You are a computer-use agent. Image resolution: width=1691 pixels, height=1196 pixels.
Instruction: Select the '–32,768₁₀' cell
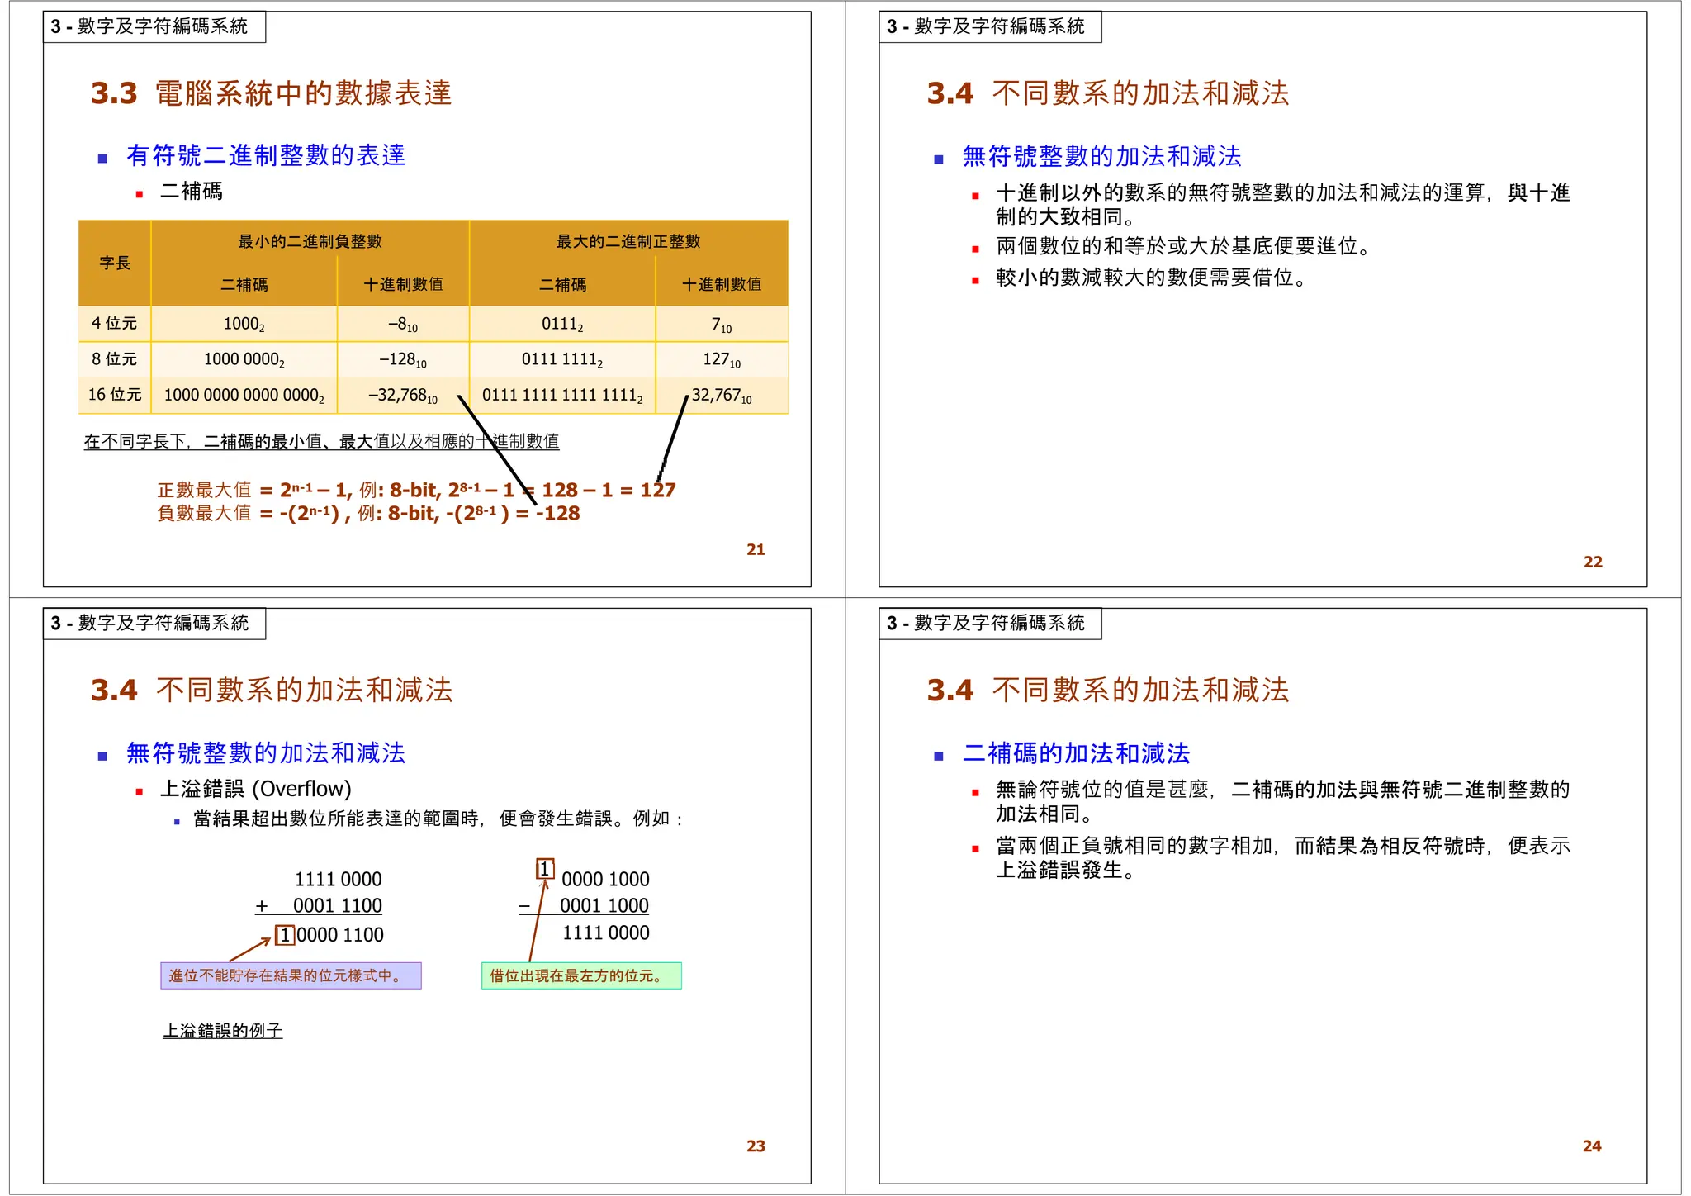coord(403,395)
